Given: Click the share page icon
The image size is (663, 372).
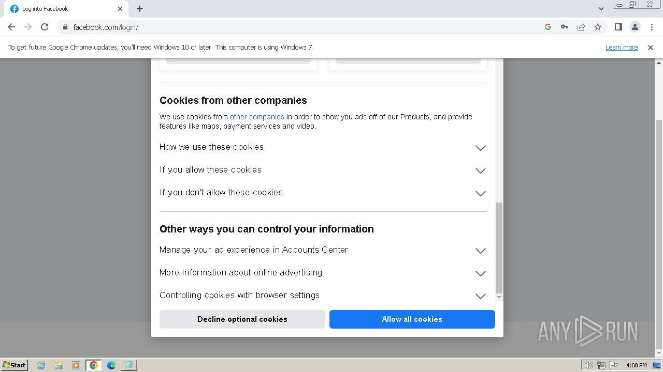Looking at the screenshot, I should [581, 27].
